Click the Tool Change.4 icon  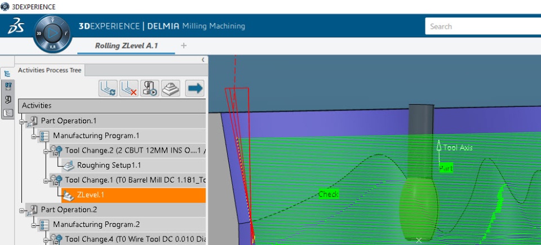tap(56, 239)
